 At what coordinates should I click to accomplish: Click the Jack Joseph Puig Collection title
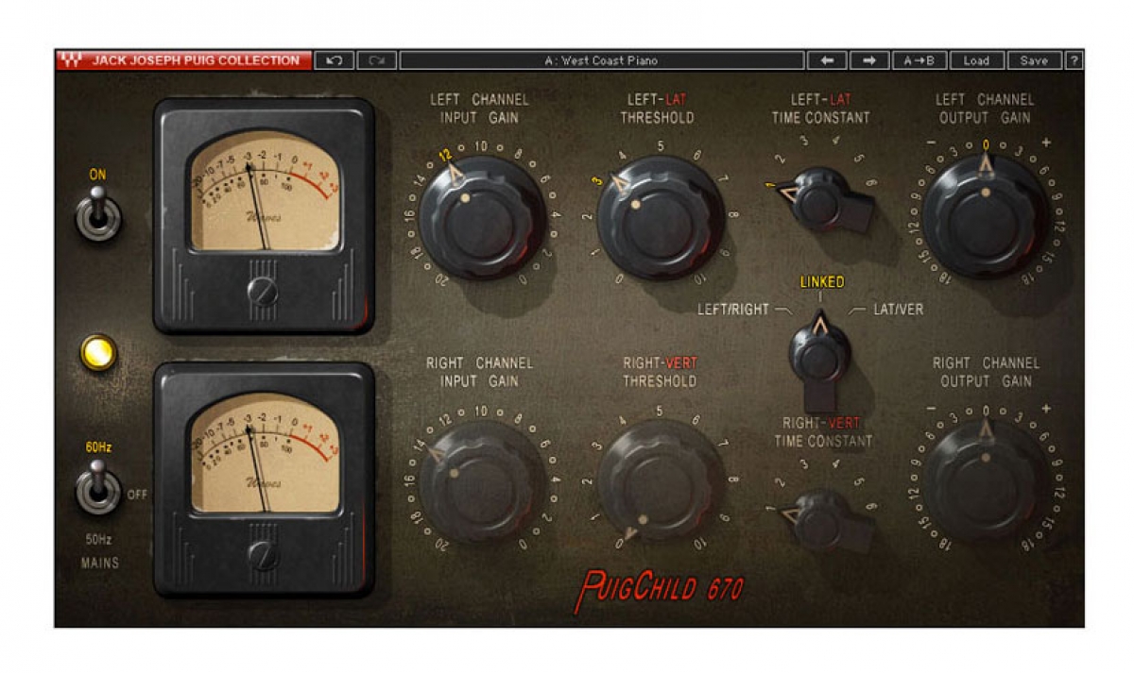(x=196, y=60)
